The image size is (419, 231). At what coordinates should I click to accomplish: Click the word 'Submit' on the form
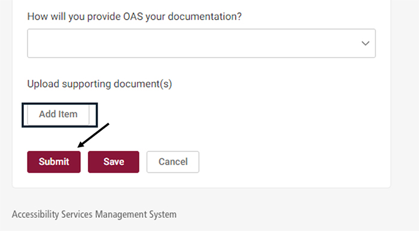coord(54,162)
